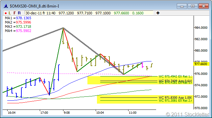Open the chart window application icon menu
This screenshot has width=212, height=118.
click(6, 6)
